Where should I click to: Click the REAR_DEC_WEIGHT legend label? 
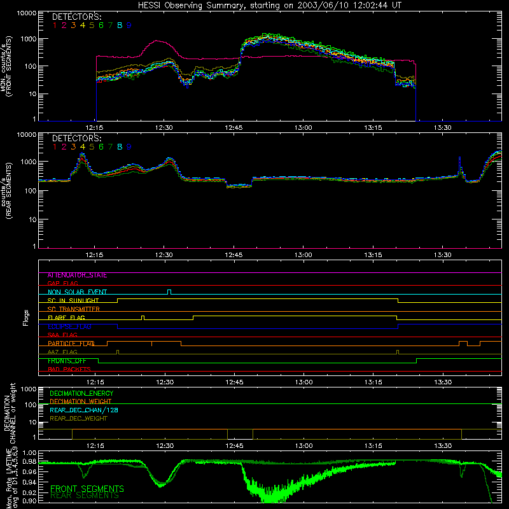[x=78, y=419]
